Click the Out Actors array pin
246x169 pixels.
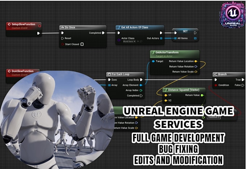(161, 38)
